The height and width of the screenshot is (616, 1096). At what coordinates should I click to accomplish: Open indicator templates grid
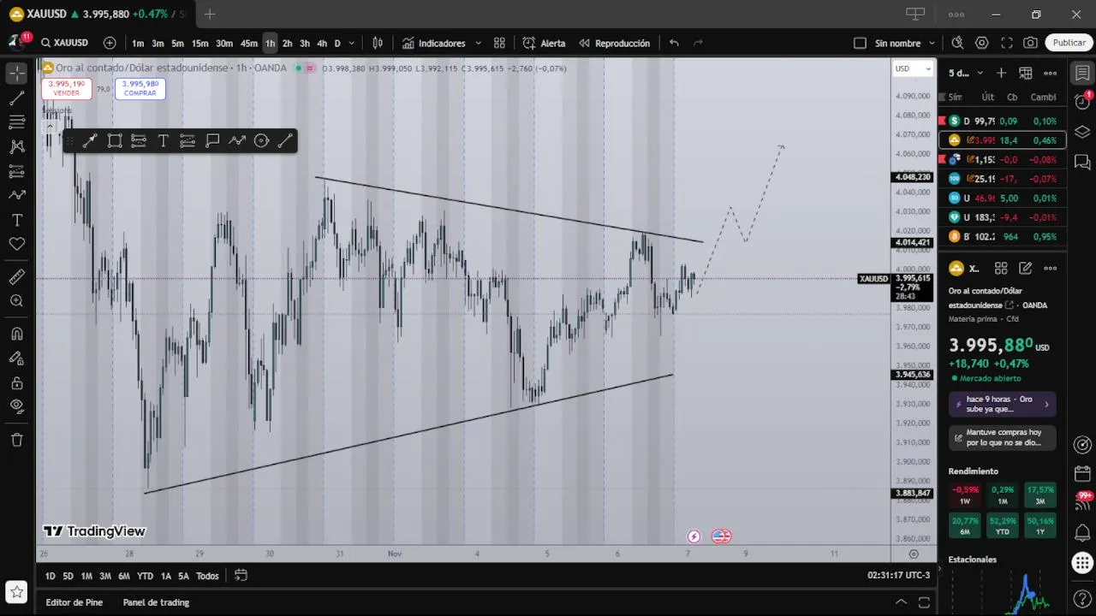coord(499,43)
